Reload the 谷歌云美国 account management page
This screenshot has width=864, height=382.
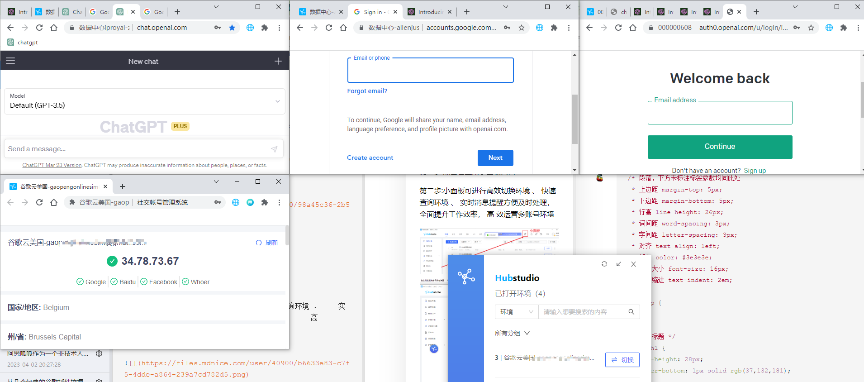[39, 202]
